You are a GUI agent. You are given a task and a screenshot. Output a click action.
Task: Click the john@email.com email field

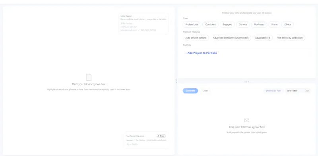pyautogui.click(x=128, y=30)
